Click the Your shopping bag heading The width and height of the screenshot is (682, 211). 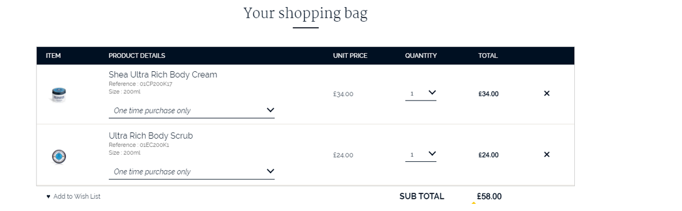pos(305,13)
